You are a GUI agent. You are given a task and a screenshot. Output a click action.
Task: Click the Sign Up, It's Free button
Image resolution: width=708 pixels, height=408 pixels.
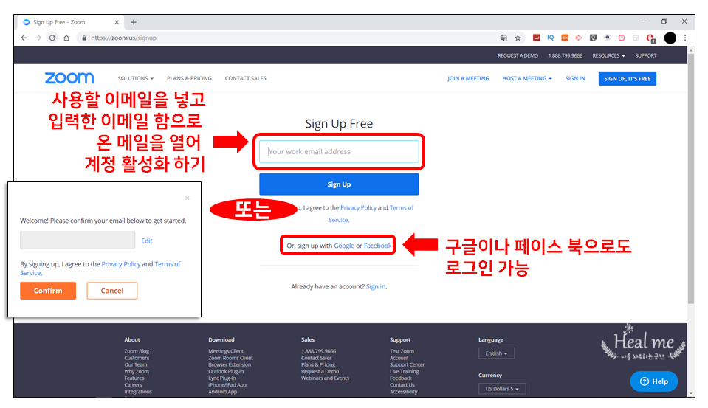coord(628,78)
